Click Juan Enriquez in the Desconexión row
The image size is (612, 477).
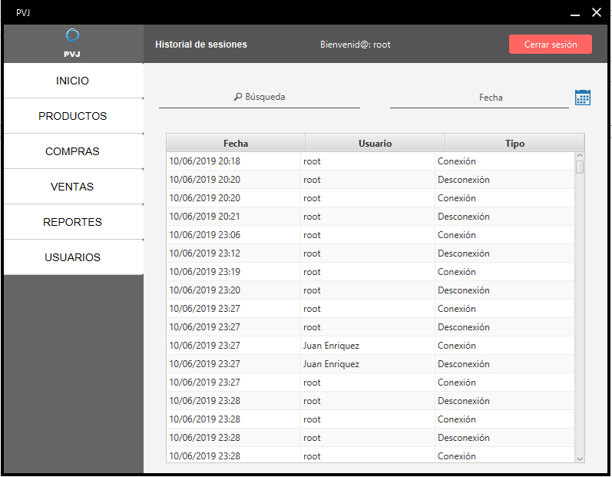click(331, 364)
